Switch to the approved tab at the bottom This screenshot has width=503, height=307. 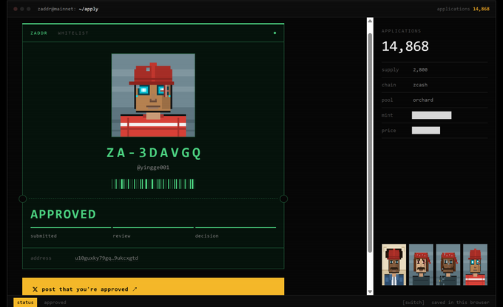click(55, 302)
